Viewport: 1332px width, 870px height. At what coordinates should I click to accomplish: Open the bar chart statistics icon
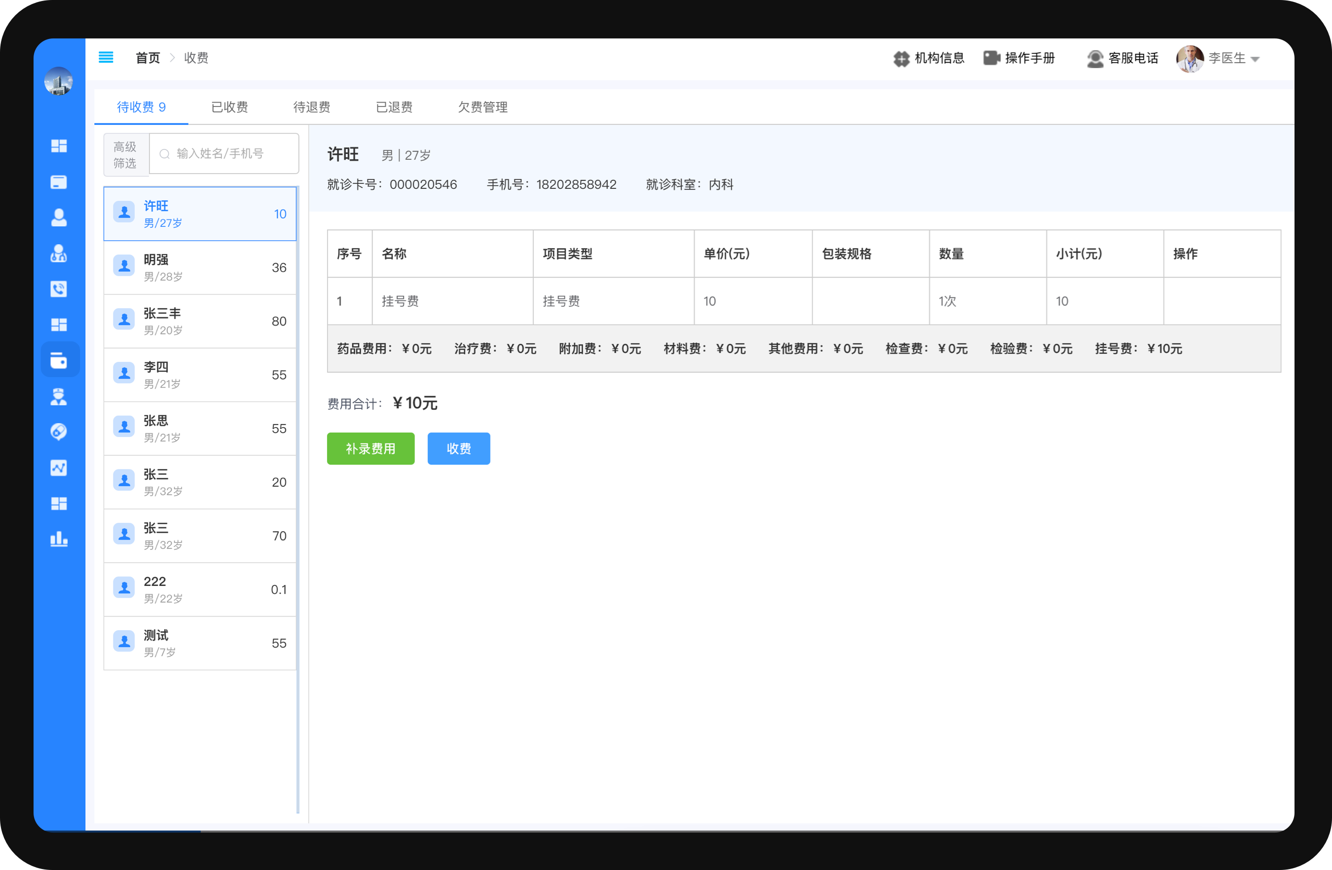[x=59, y=539]
